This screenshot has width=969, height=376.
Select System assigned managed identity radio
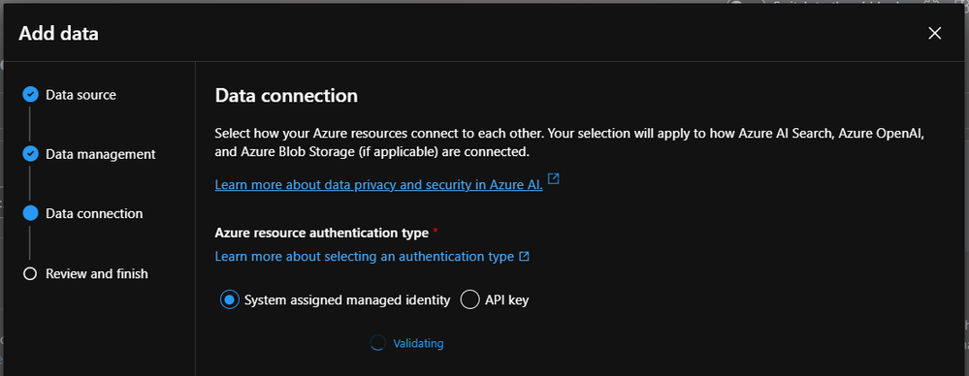coord(229,300)
